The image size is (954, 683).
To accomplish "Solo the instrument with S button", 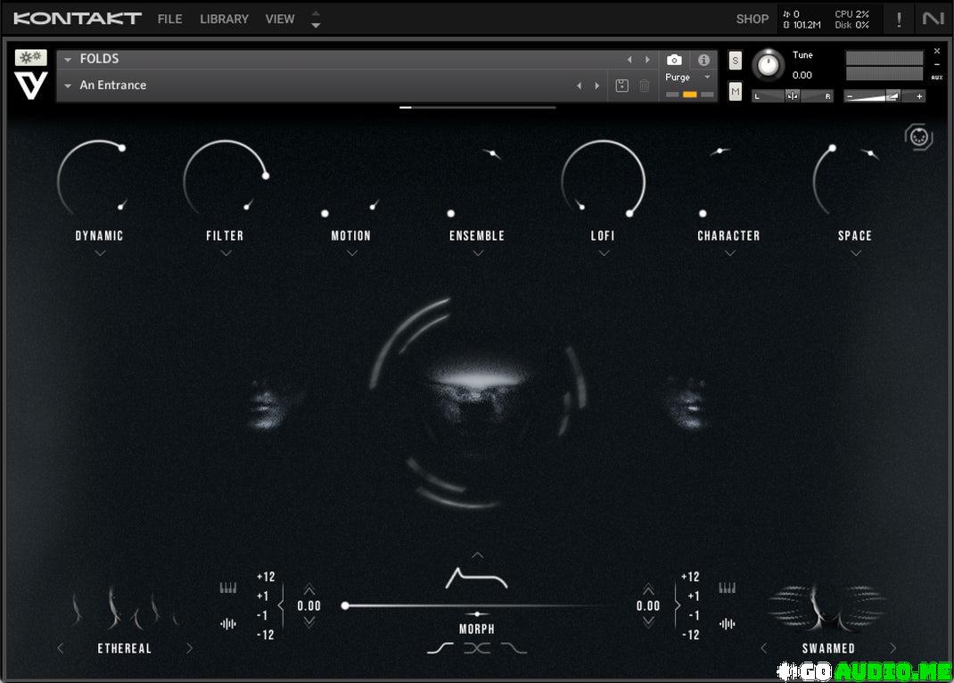I will coord(735,61).
